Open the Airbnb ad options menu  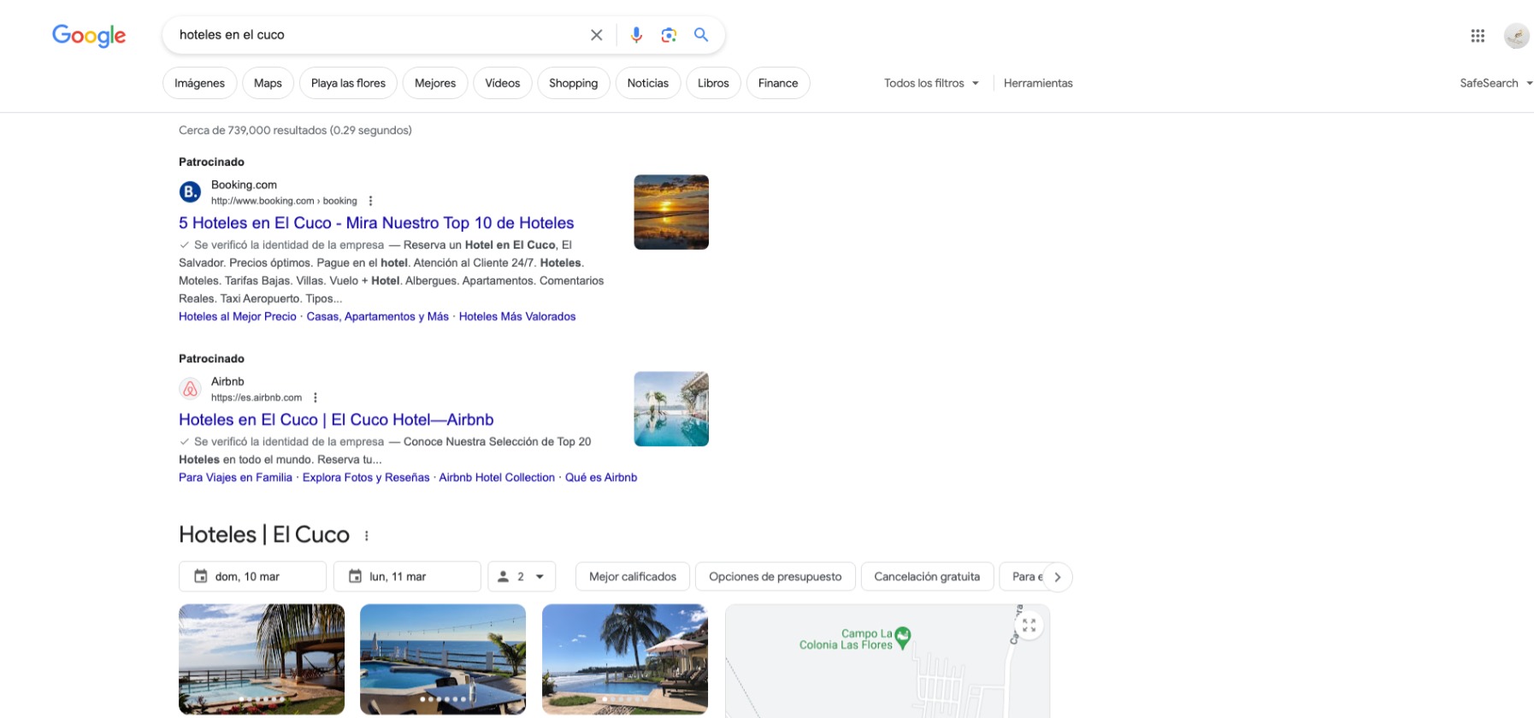316,397
